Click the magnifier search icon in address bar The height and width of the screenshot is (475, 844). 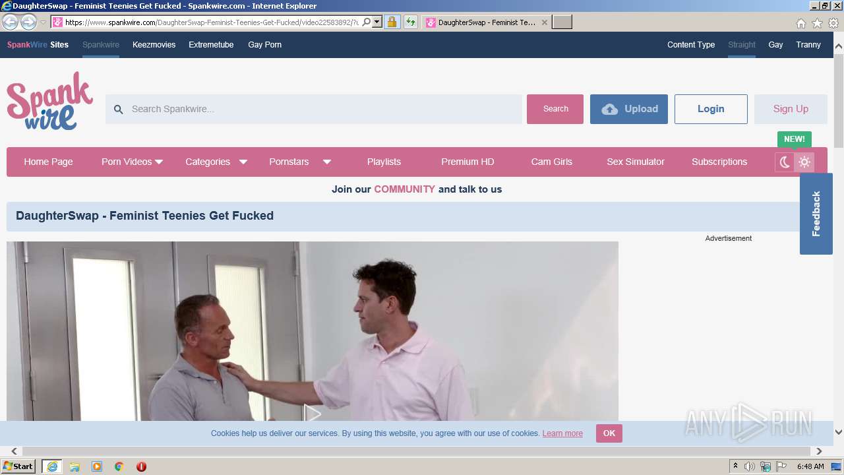coord(367,22)
